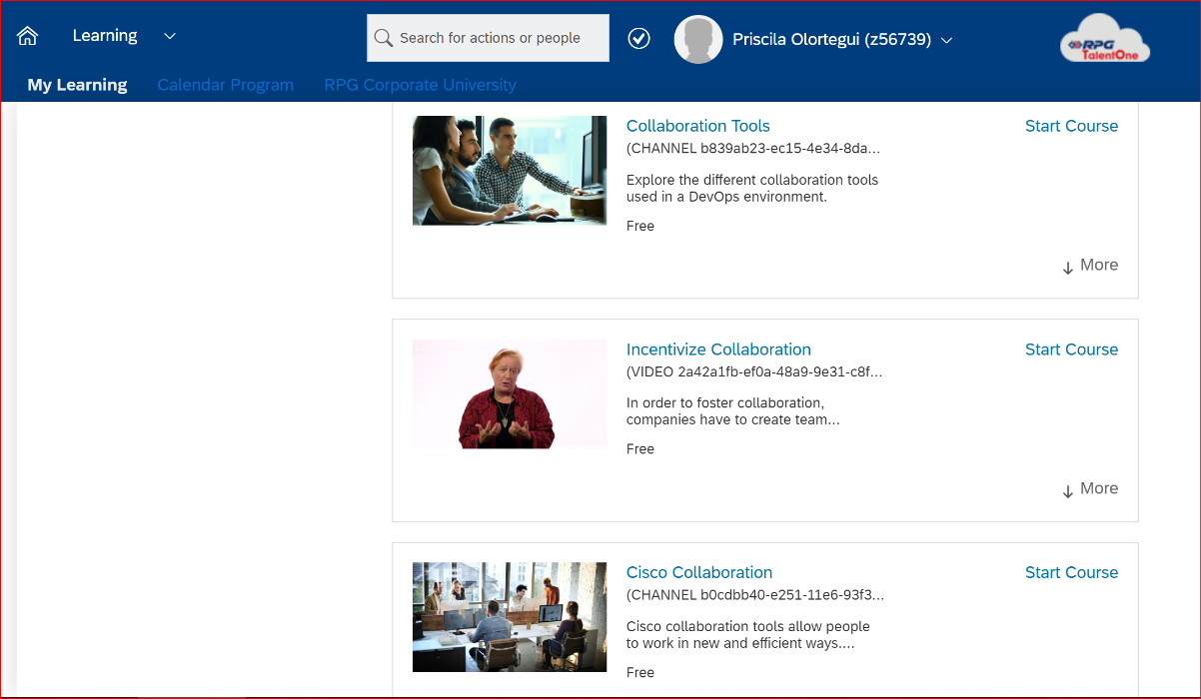Open the To-Do checkmark icon

(x=639, y=38)
